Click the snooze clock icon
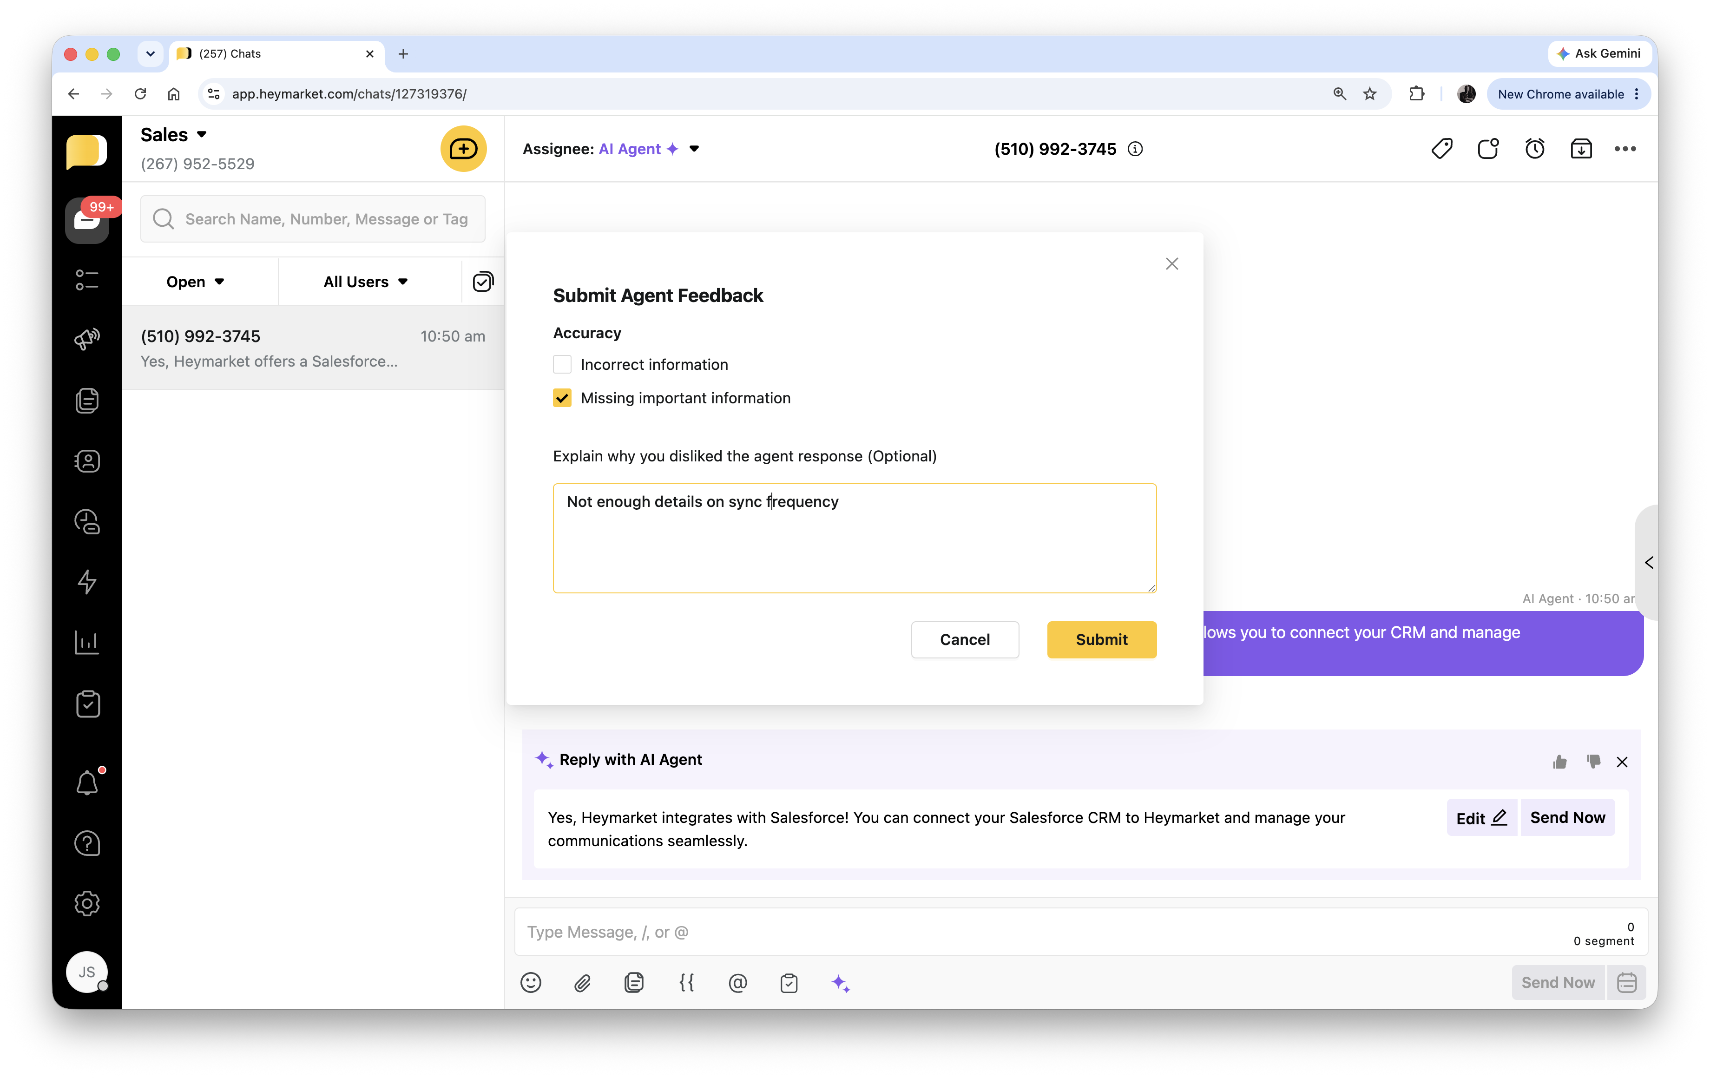Screen dimensions: 1710x1078 [1535, 149]
